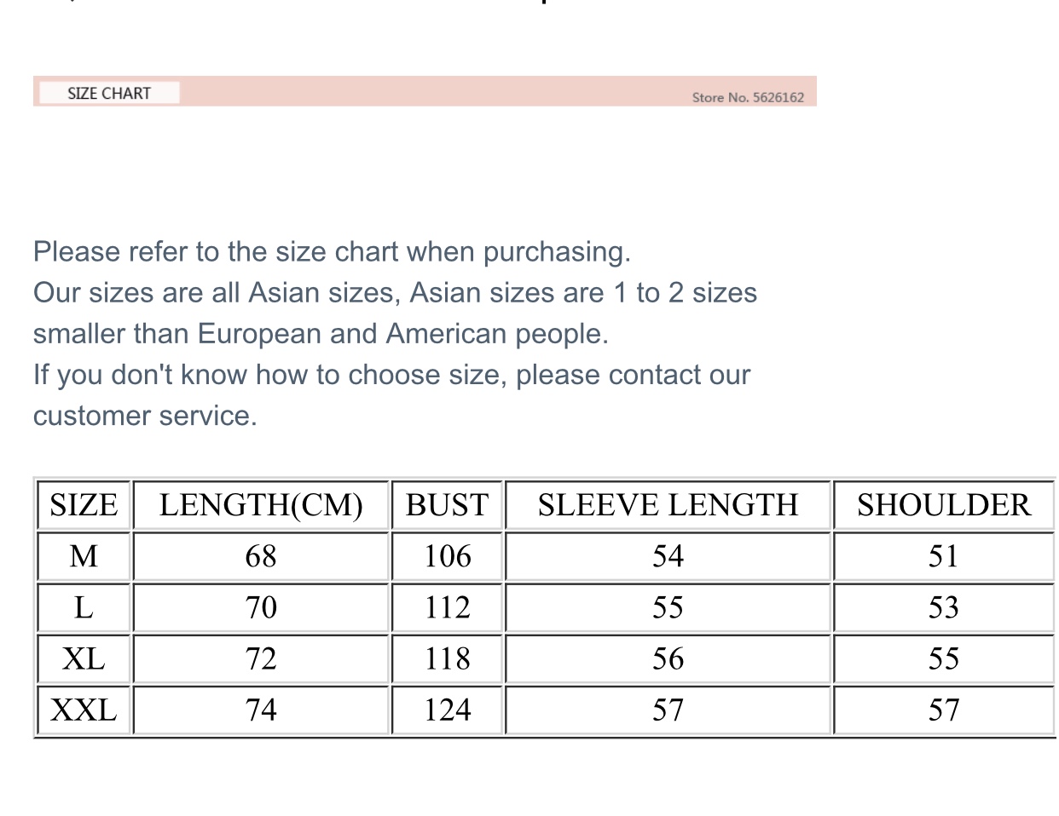Click the M size row label
The width and height of the screenshot is (1059, 816).
point(84,556)
